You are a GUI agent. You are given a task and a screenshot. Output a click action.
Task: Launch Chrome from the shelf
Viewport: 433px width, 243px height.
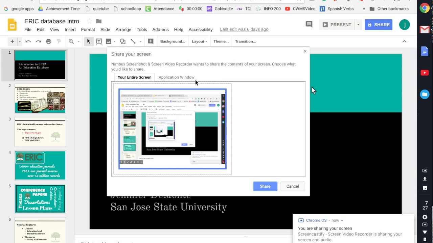(425, 8)
